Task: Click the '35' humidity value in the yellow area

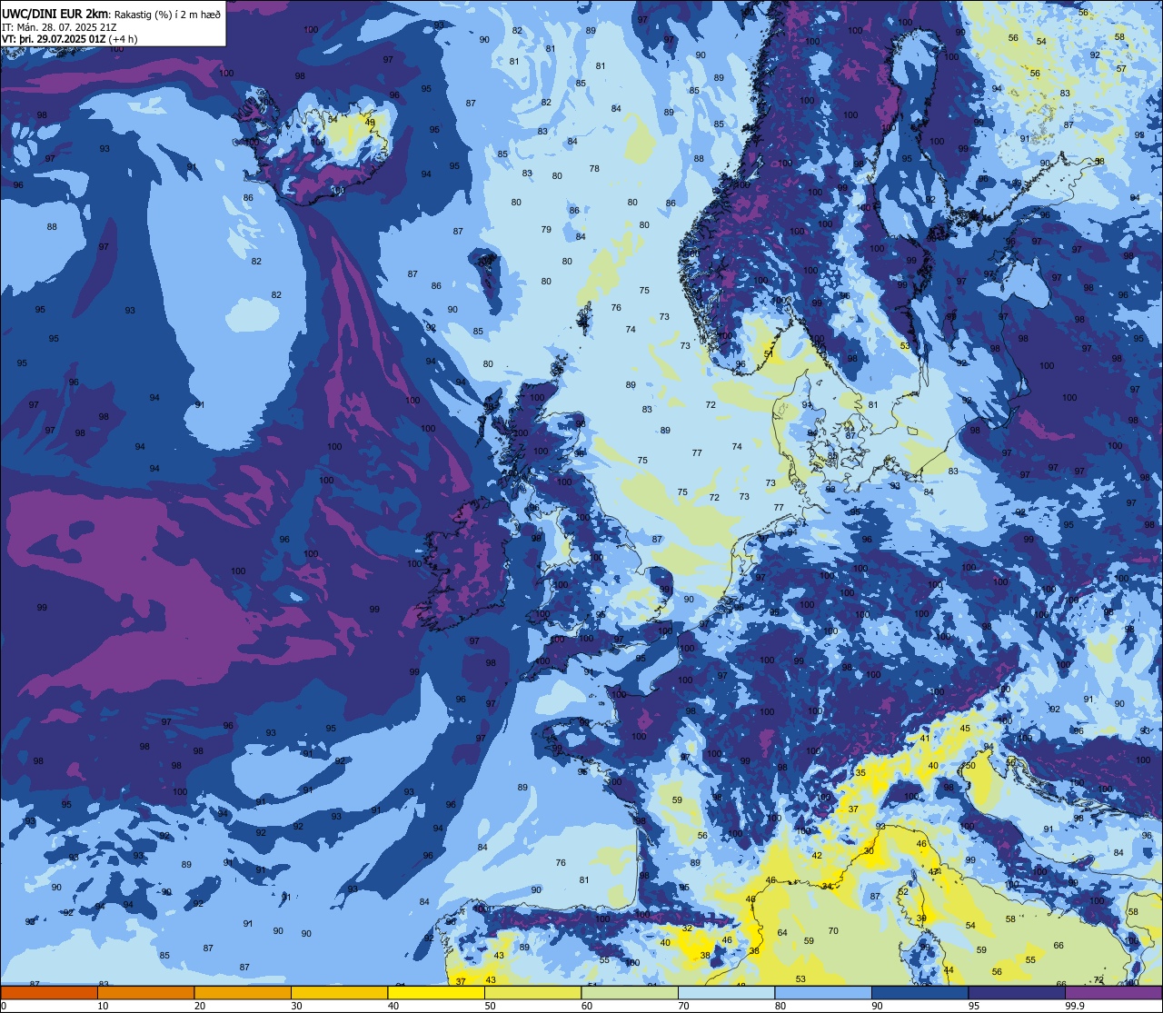Action: coord(860,772)
